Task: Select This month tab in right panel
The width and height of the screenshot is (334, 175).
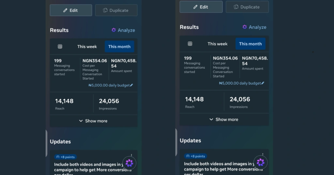Action: click(250, 44)
